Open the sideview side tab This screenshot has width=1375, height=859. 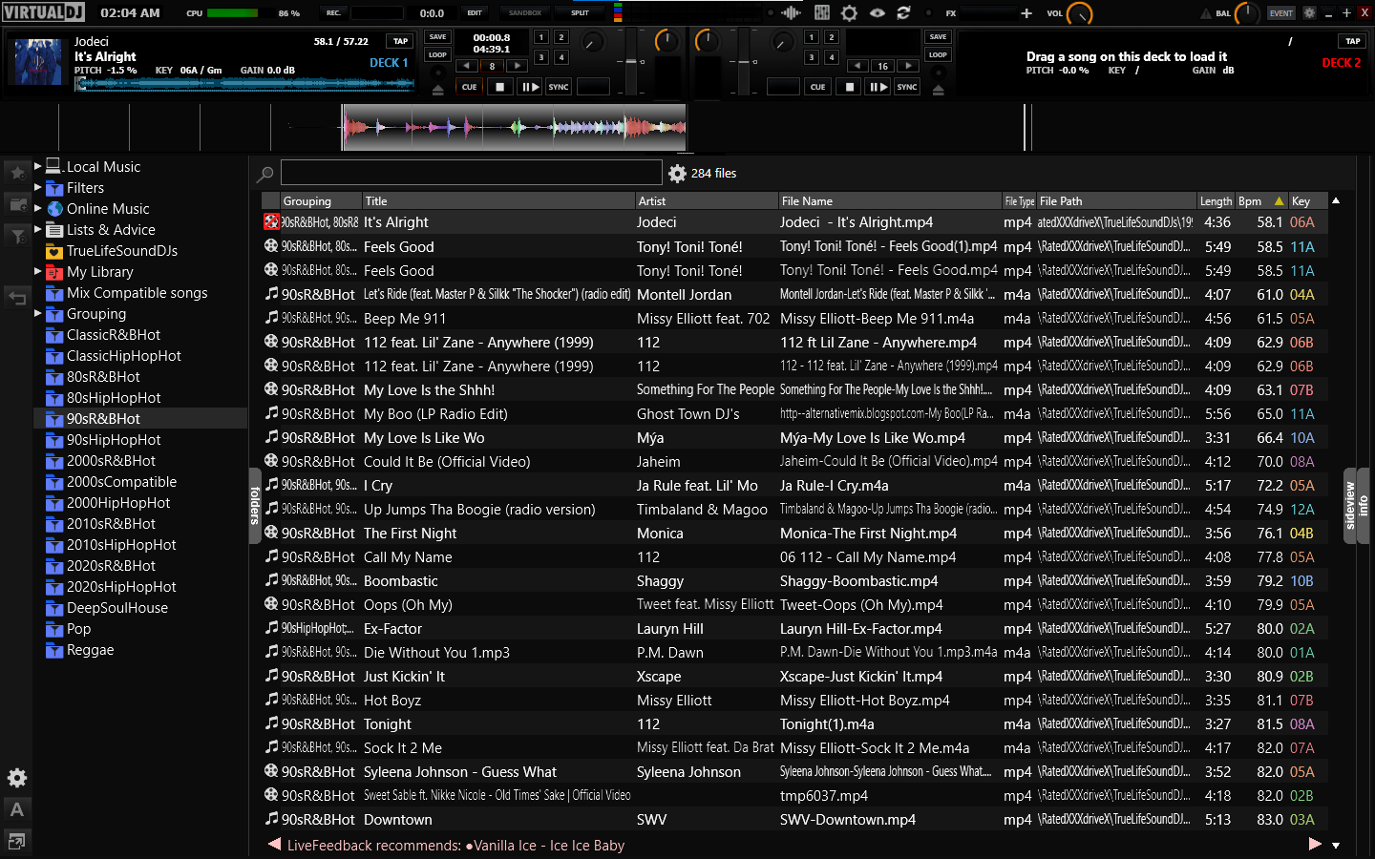1350,506
